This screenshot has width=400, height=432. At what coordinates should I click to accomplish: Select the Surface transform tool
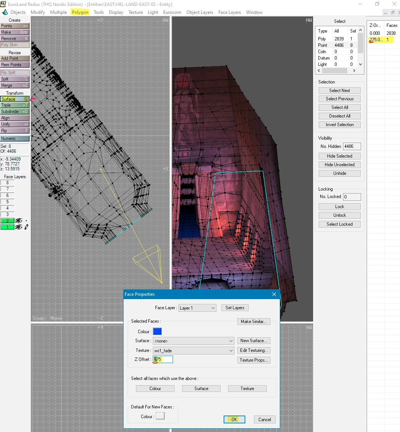(x=15, y=99)
